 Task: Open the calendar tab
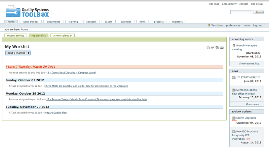pos(126,22)
